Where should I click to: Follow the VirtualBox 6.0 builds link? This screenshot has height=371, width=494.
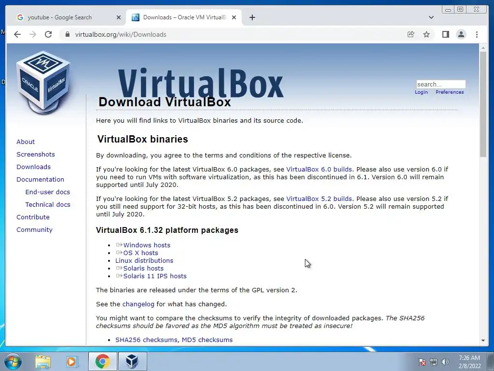(x=319, y=170)
